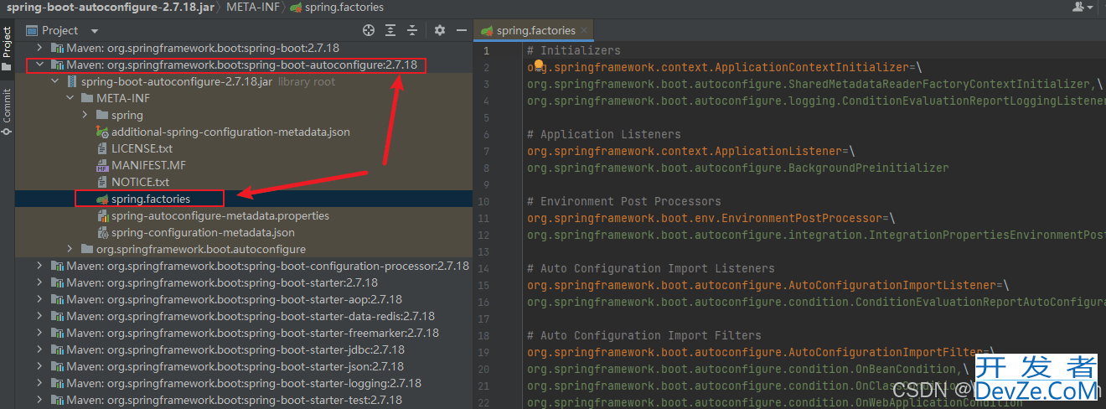Expand the spring folder under META-INF

click(85, 115)
